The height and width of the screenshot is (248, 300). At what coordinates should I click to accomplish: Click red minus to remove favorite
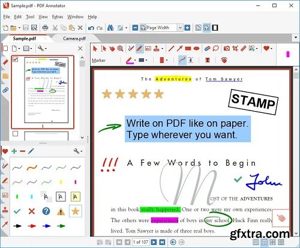click(x=23, y=151)
